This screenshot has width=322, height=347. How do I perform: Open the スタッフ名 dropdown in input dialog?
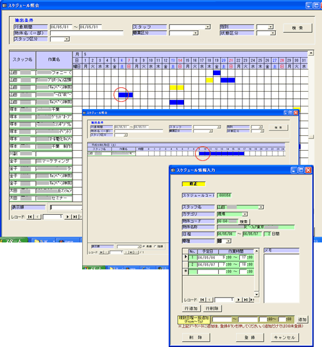pos(261,207)
